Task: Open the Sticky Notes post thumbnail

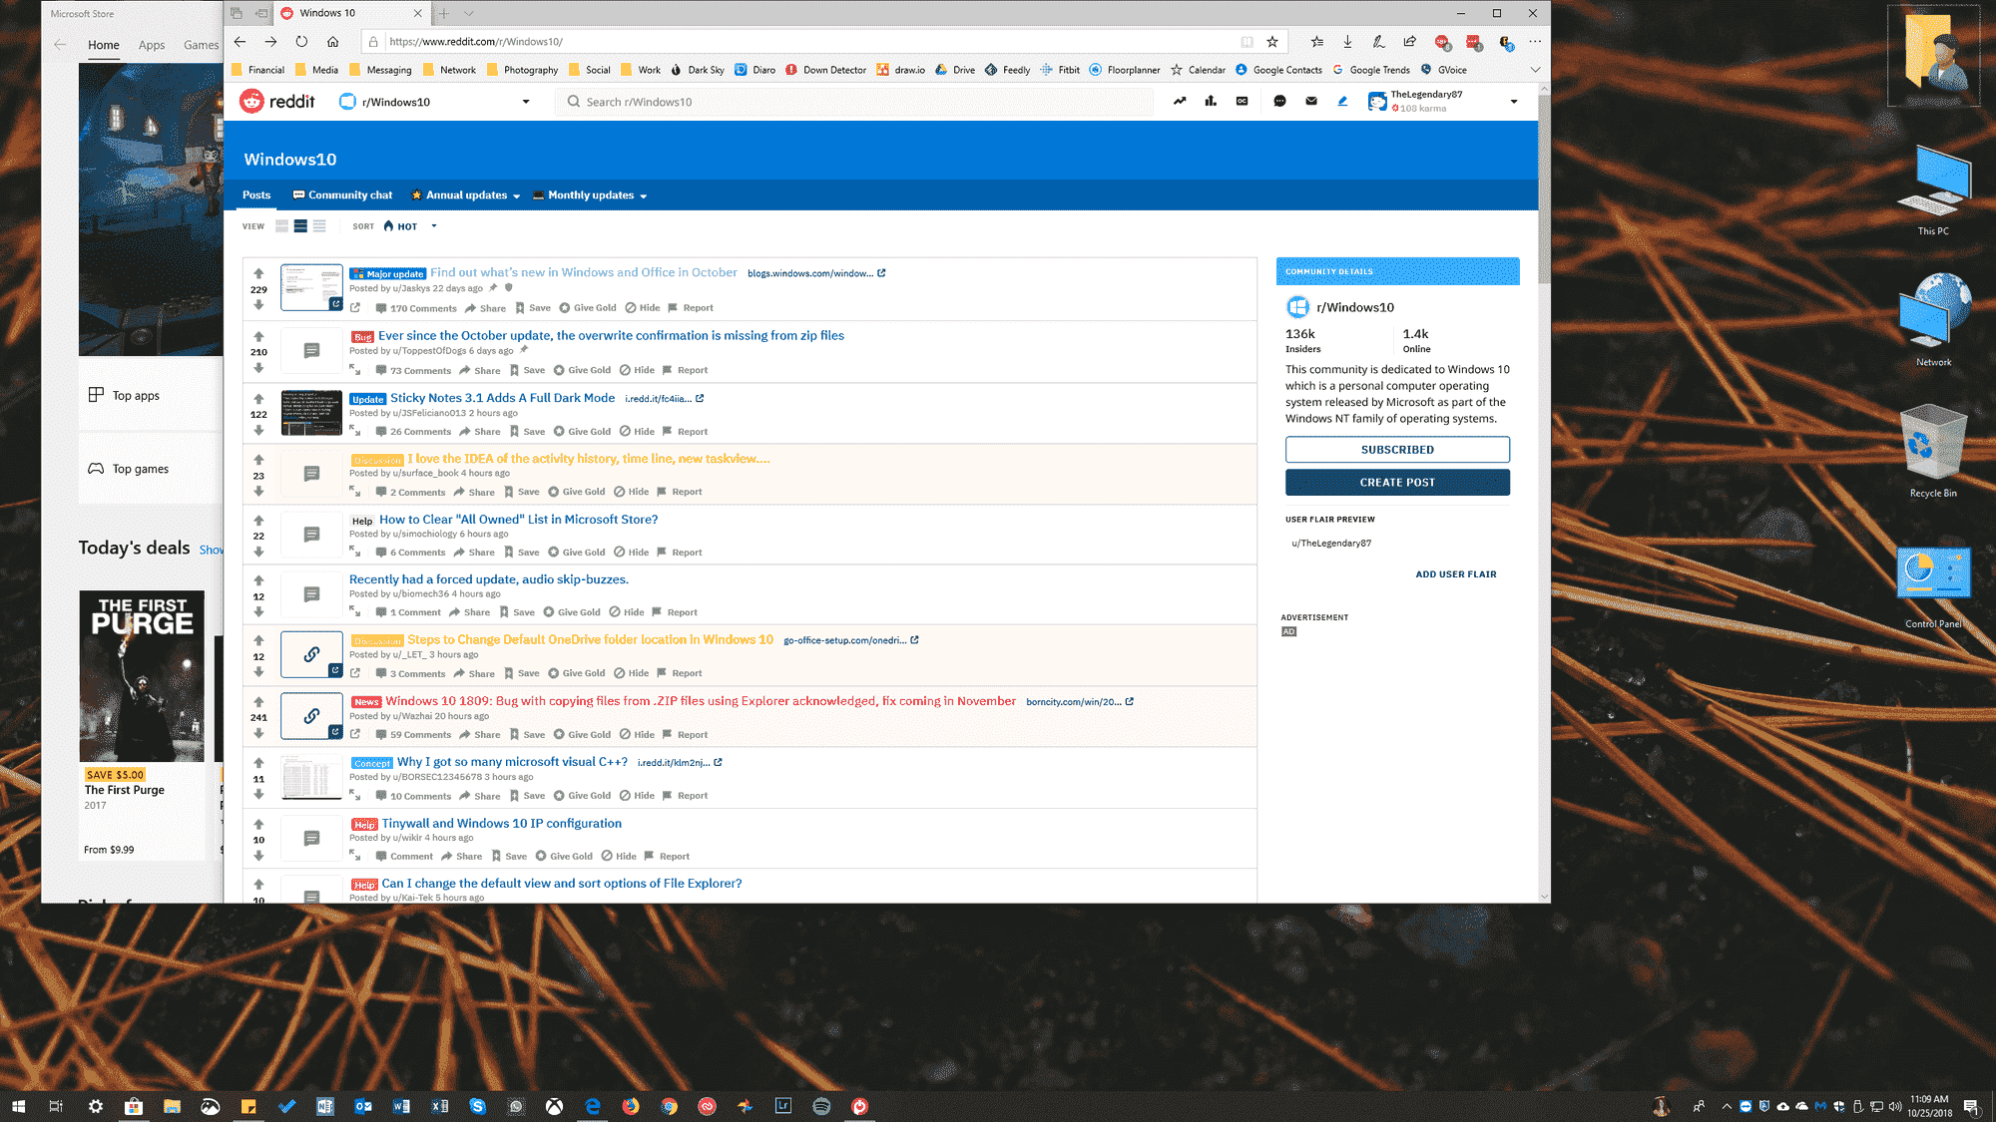Action: [311, 413]
